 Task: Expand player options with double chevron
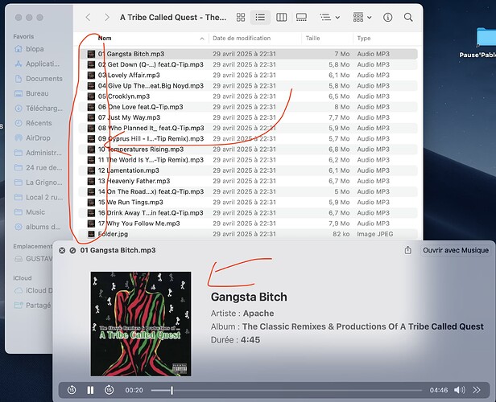[x=477, y=390]
